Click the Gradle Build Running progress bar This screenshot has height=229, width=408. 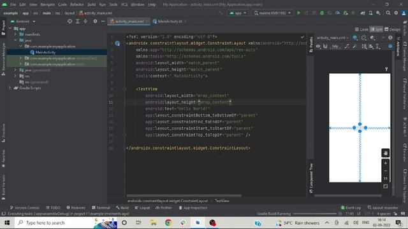[315, 214]
